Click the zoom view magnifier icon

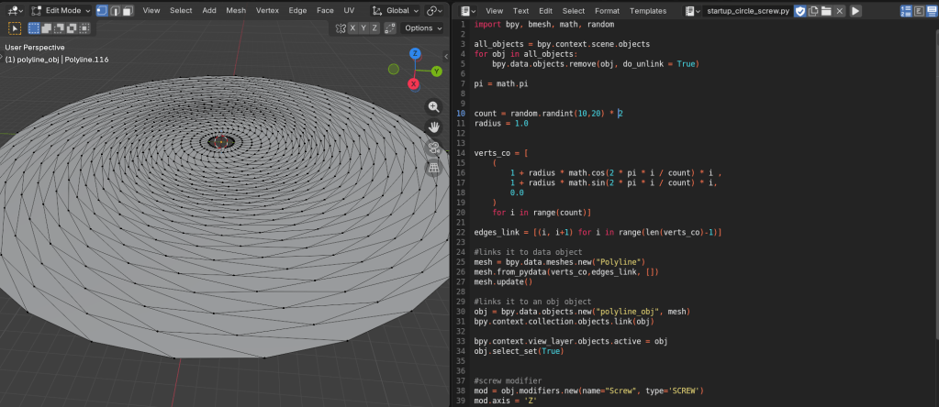434,106
